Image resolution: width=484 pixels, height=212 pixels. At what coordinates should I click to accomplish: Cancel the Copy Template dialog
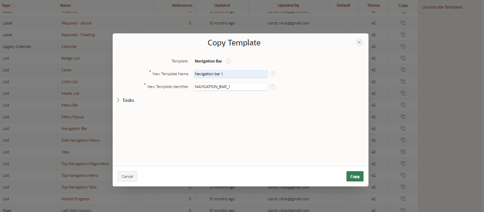(x=127, y=176)
